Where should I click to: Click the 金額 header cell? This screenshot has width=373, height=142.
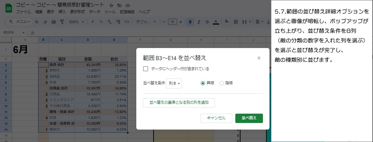pos(88,59)
